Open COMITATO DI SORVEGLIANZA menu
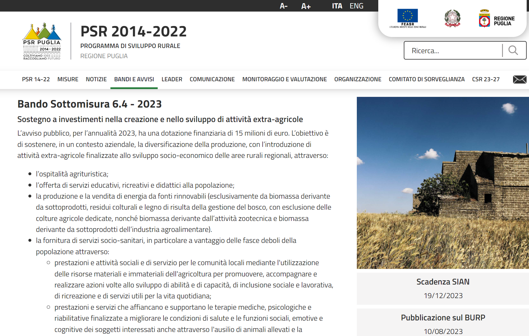The width and height of the screenshot is (529, 336). pyautogui.click(x=427, y=79)
